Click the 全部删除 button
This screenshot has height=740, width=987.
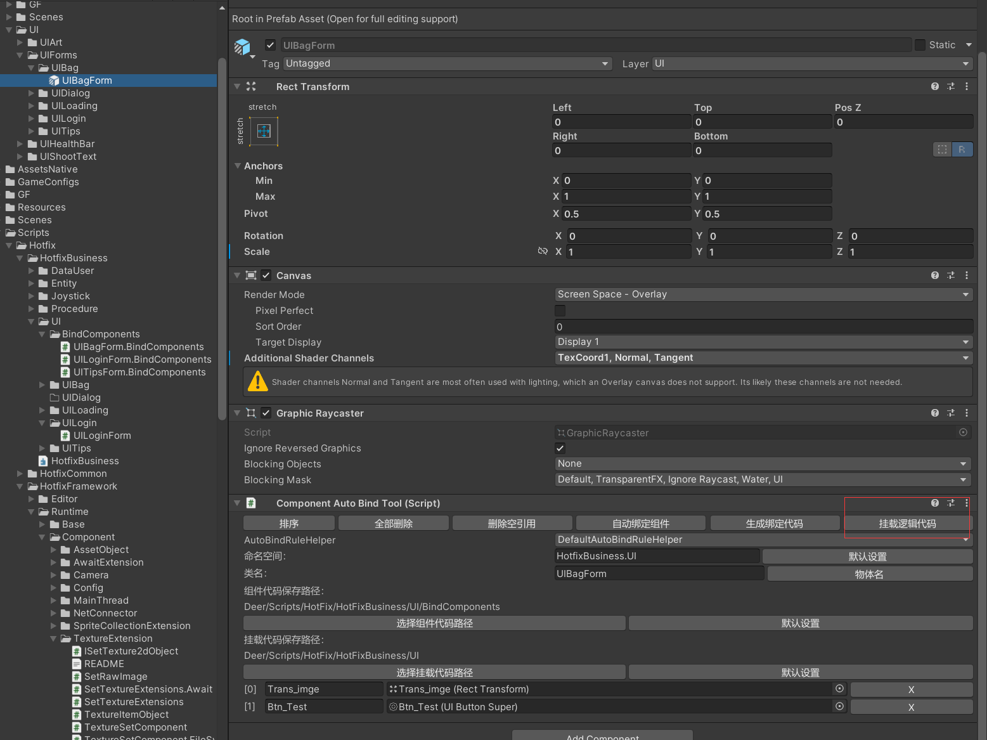pos(394,523)
